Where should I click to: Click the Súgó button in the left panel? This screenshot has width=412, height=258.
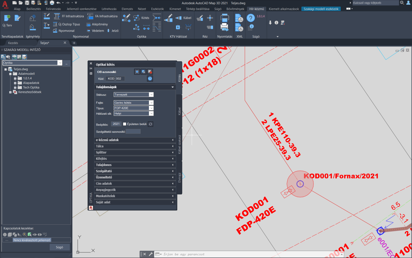pyautogui.click(x=60, y=247)
